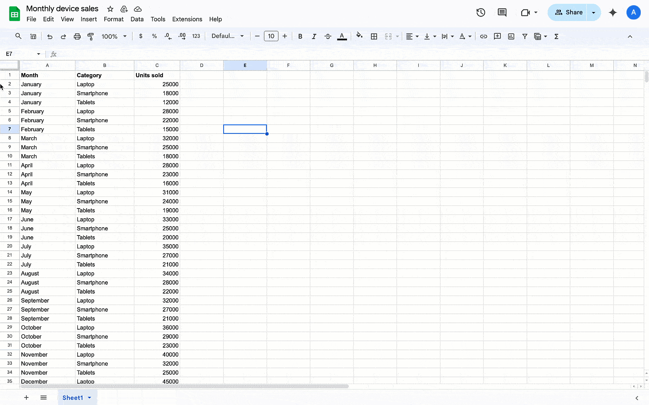Image resolution: width=649 pixels, height=405 pixels.
Task: Show all sheets list button
Action: tap(44, 397)
